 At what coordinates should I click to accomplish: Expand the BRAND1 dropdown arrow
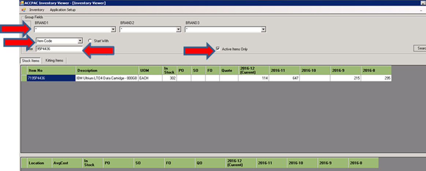[113, 30]
